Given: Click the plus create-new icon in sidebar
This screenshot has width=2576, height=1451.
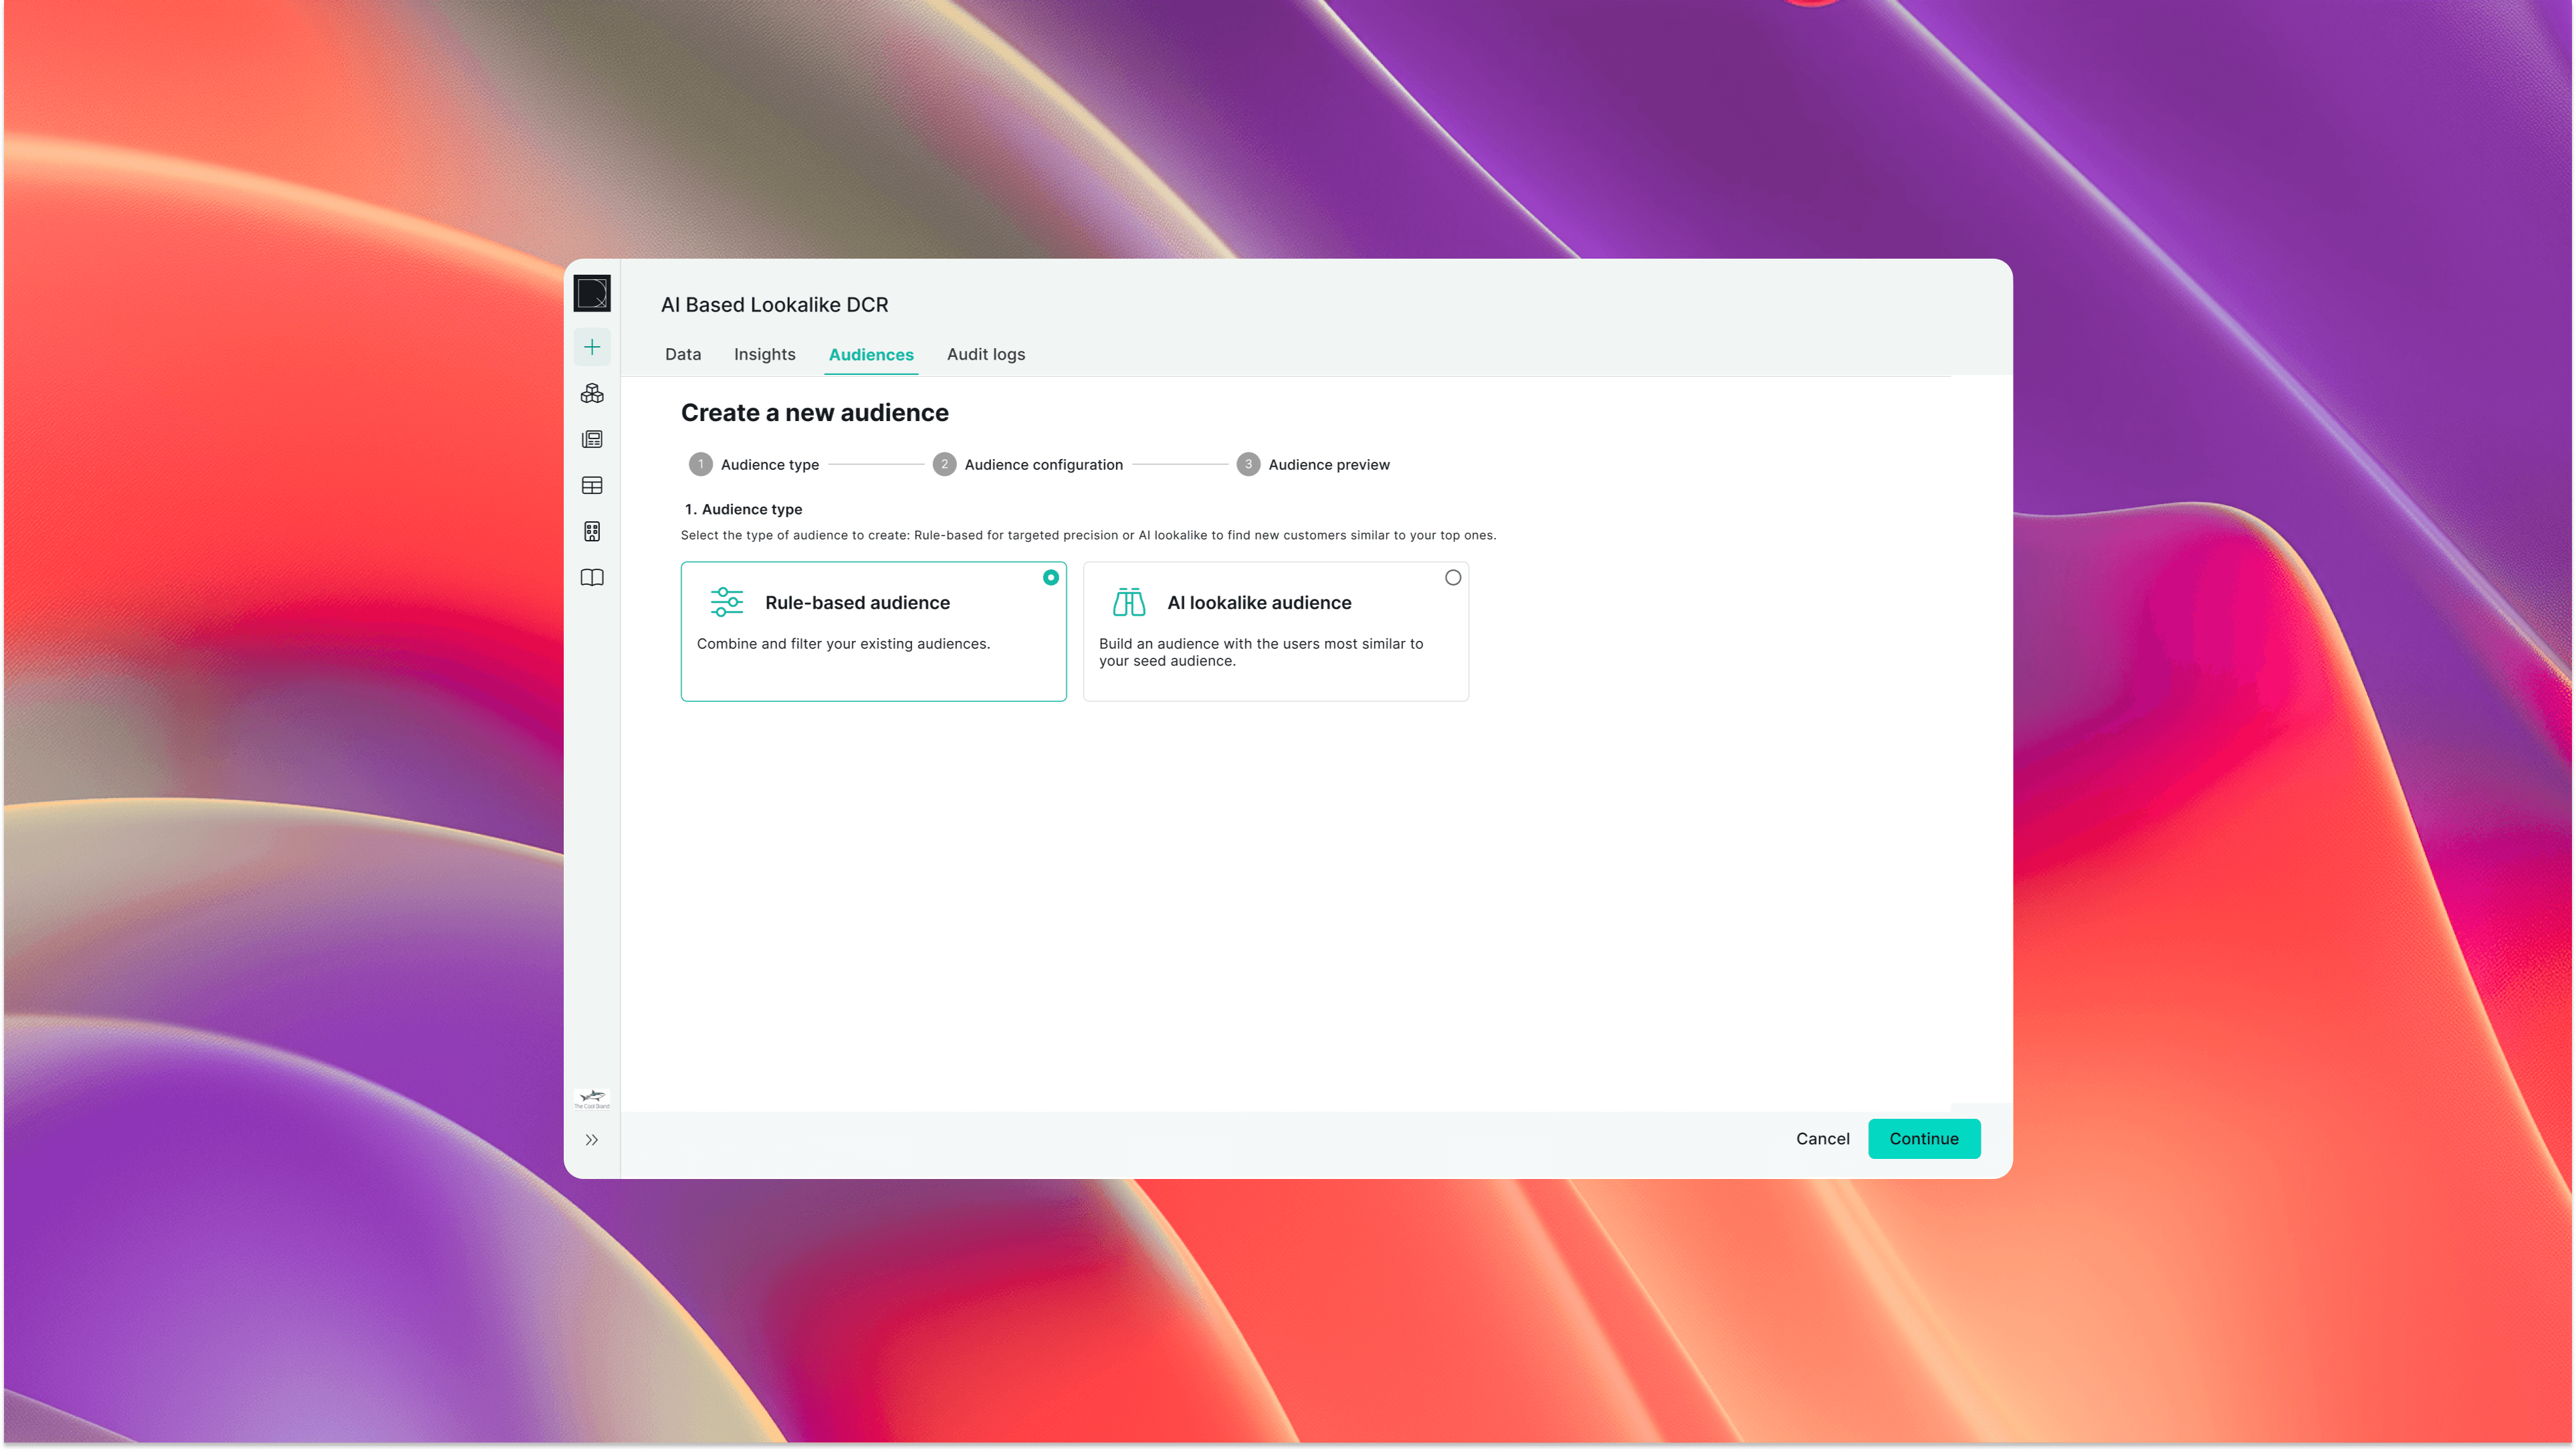Looking at the screenshot, I should click(x=592, y=348).
